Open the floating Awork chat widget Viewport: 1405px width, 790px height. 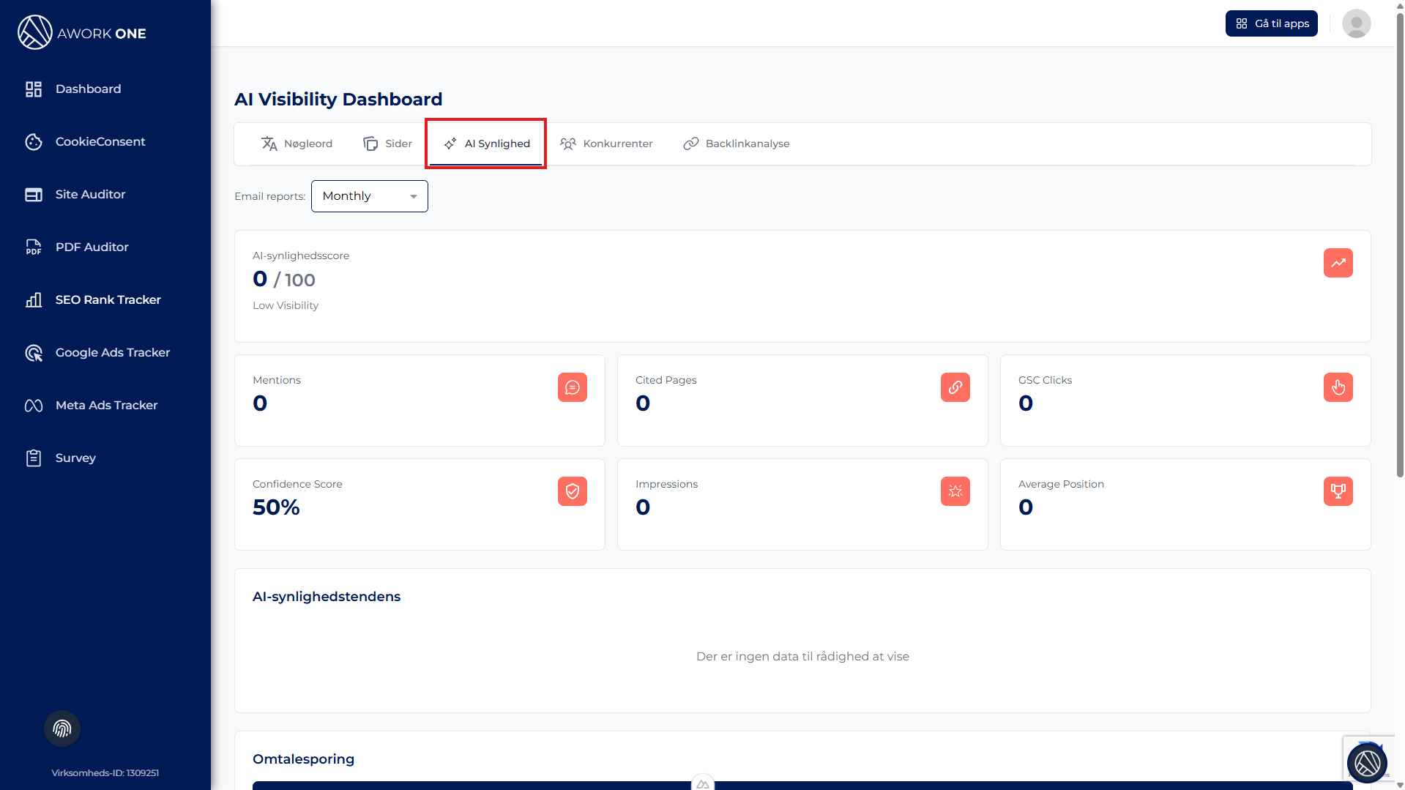click(1366, 763)
